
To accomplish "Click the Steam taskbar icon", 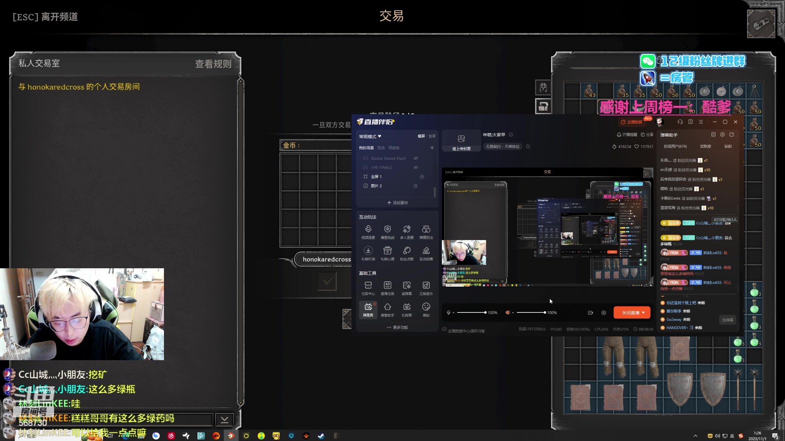I will [x=321, y=436].
